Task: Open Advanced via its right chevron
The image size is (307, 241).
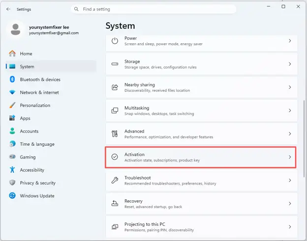Action: point(290,134)
